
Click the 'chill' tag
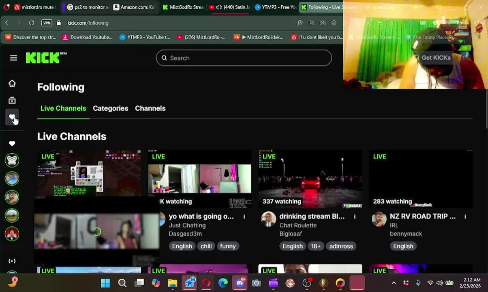click(206, 246)
